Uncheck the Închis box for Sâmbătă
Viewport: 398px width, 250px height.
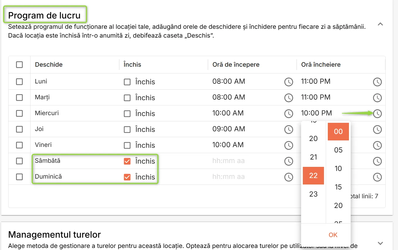click(x=127, y=161)
